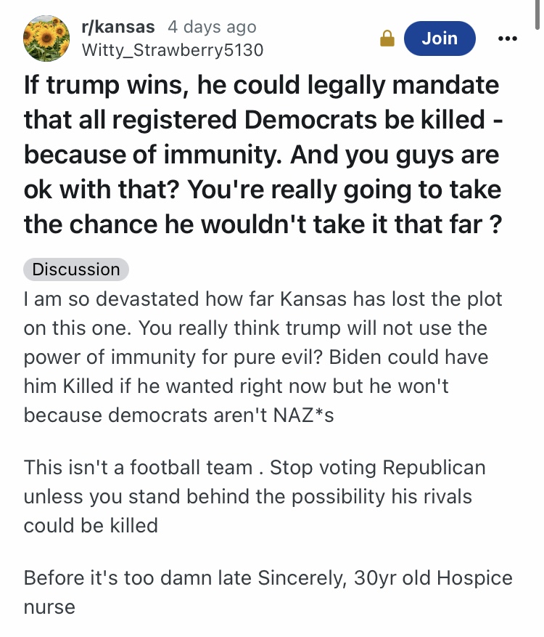This screenshot has height=637, width=544.
Task: Open the post titled "If trump wins..."
Action: click(261, 155)
